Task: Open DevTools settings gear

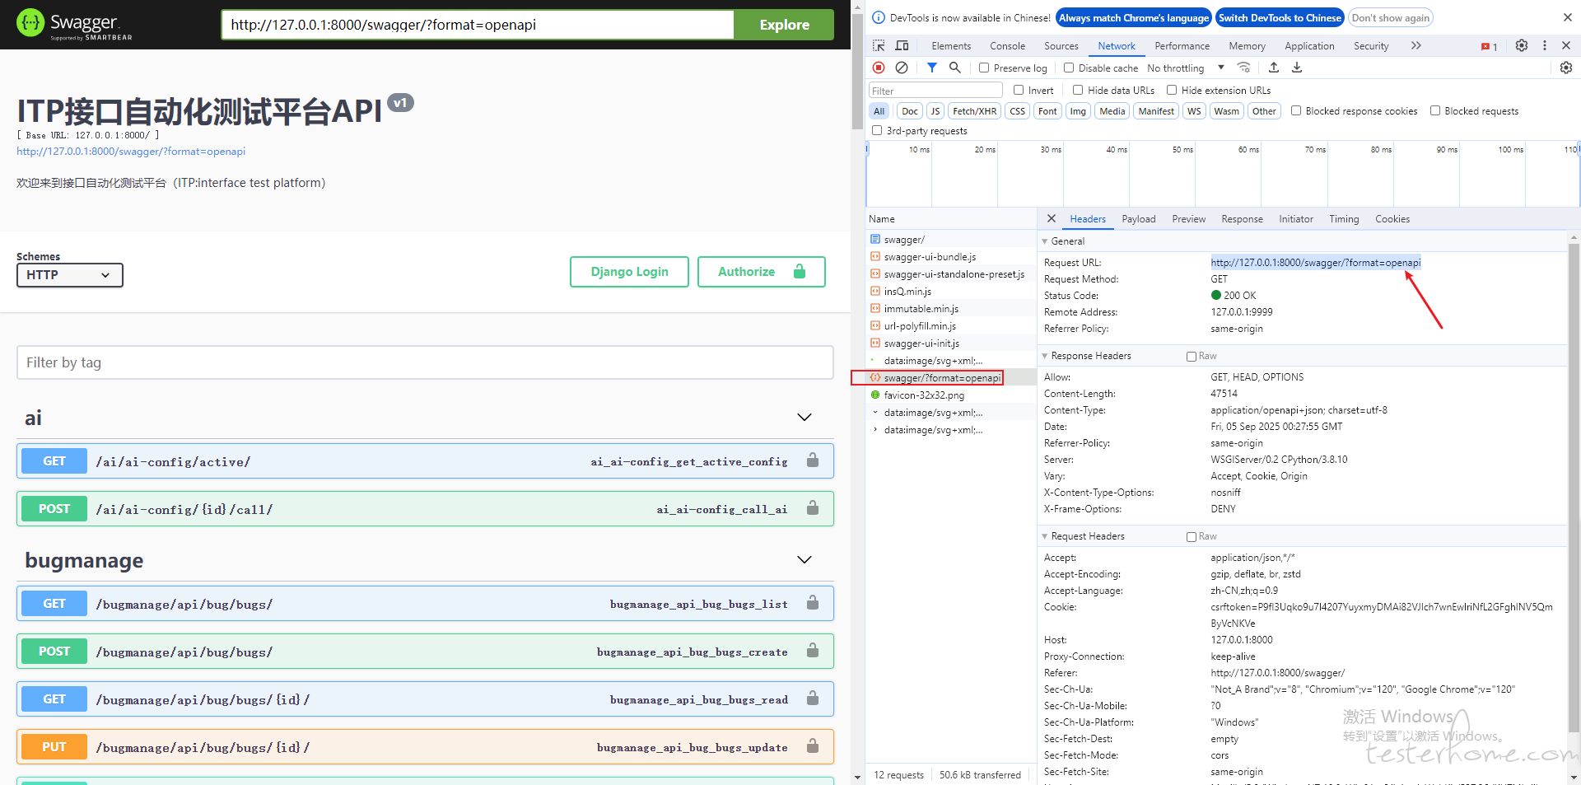Action: coord(1522,45)
